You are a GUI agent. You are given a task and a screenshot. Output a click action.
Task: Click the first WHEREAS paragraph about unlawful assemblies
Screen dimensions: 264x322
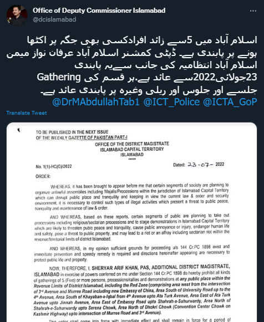click(131, 197)
